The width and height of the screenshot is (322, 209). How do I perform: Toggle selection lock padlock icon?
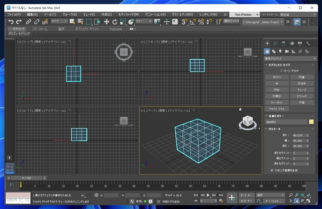point(89,195)
